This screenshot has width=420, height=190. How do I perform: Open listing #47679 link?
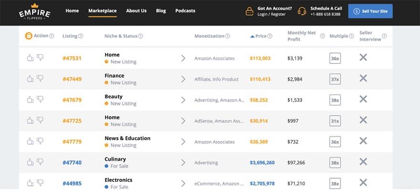[x=72, y=100]
